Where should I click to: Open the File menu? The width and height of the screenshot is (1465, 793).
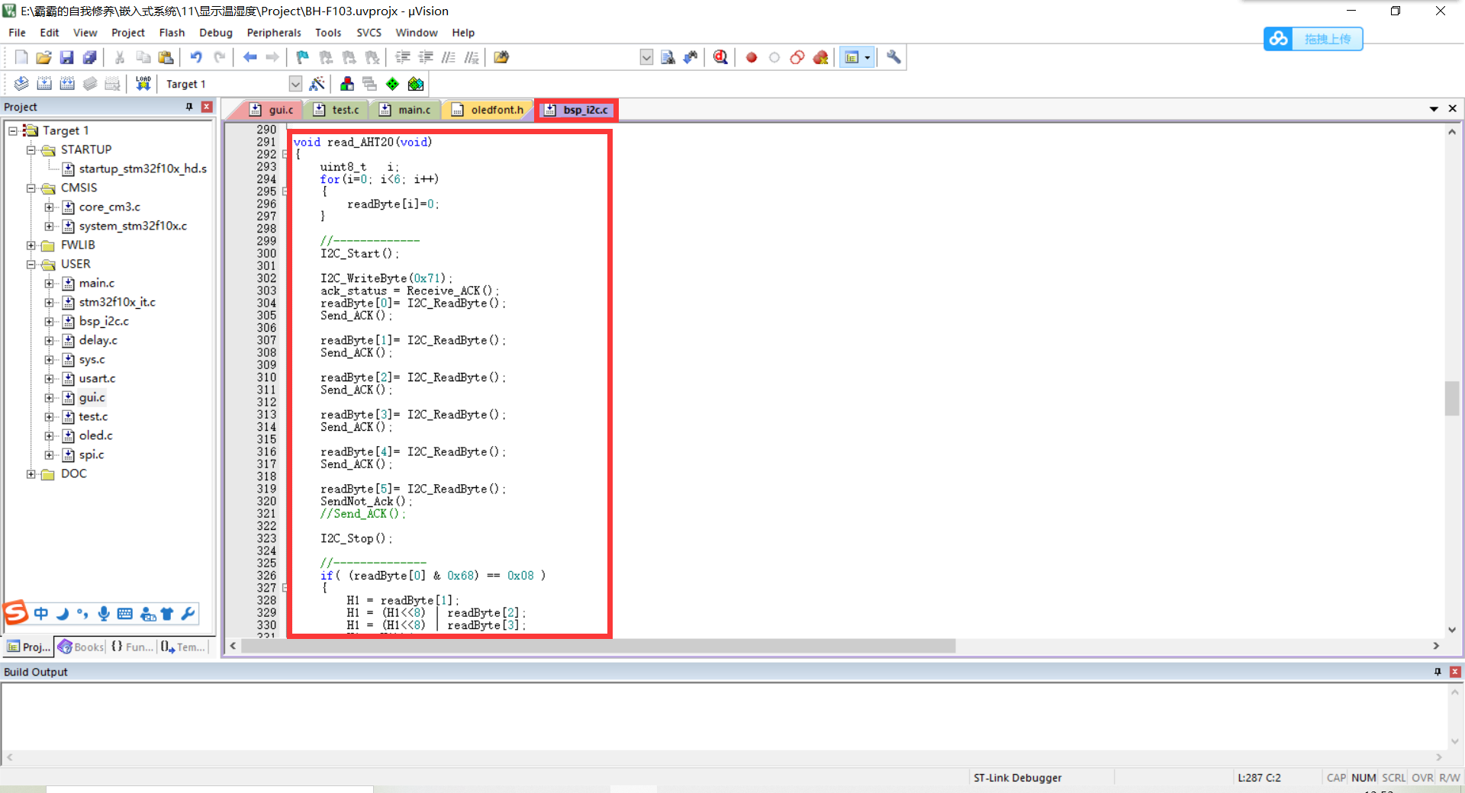pyautogui.click(x=17, y=33)
